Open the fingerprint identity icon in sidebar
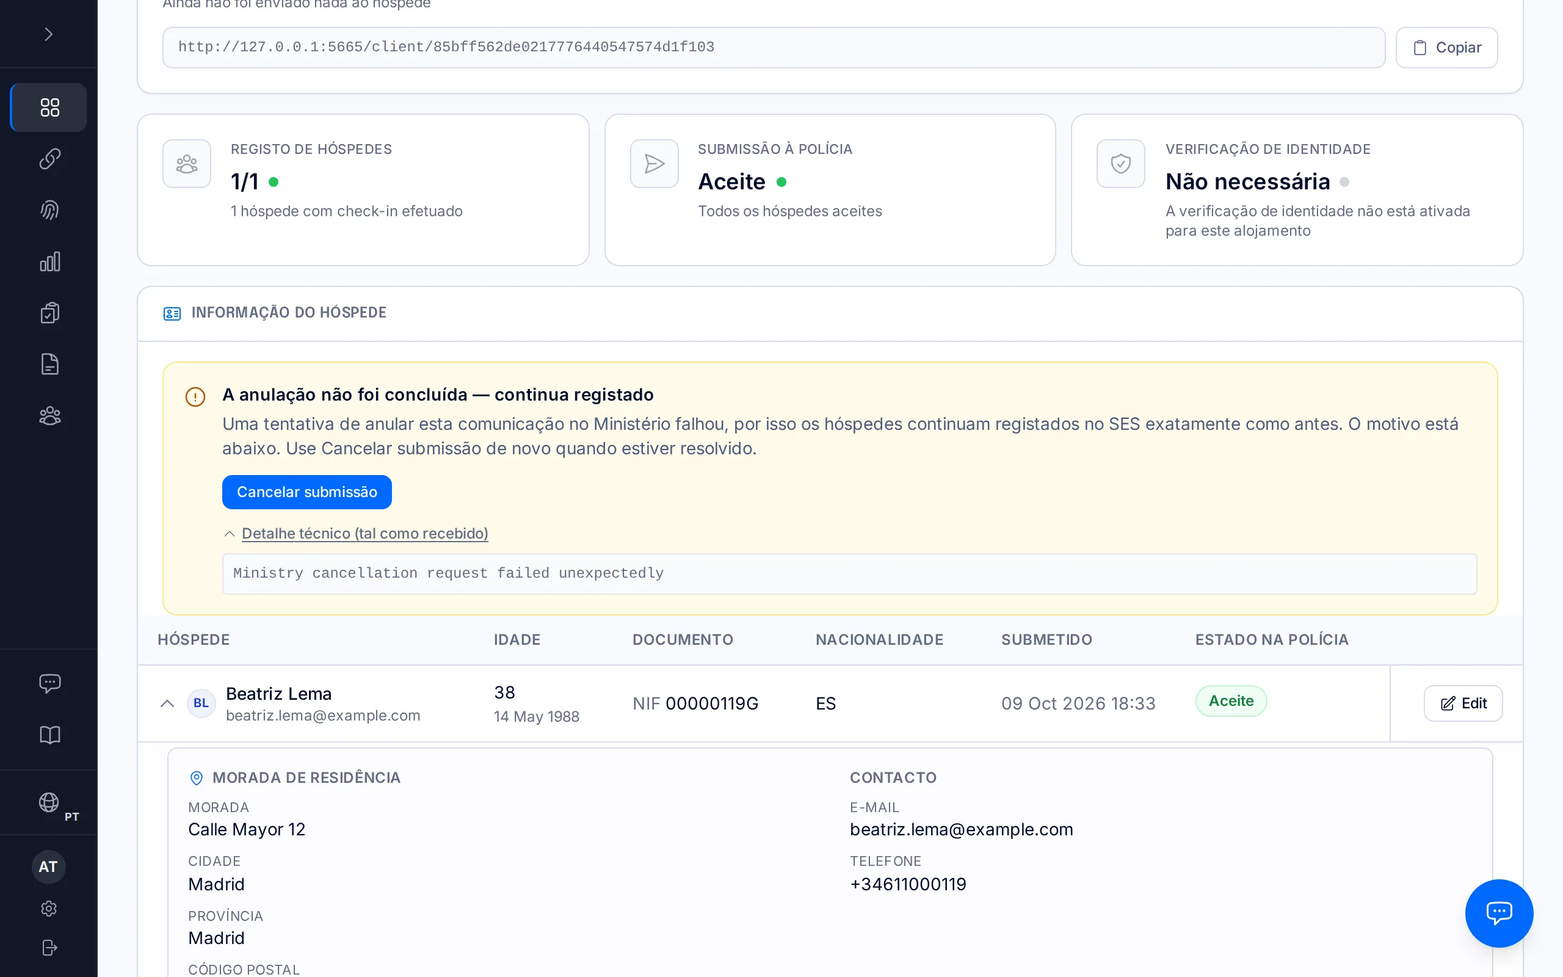The height and width of the screenshot is (977, 1563). tap(49, 210)
